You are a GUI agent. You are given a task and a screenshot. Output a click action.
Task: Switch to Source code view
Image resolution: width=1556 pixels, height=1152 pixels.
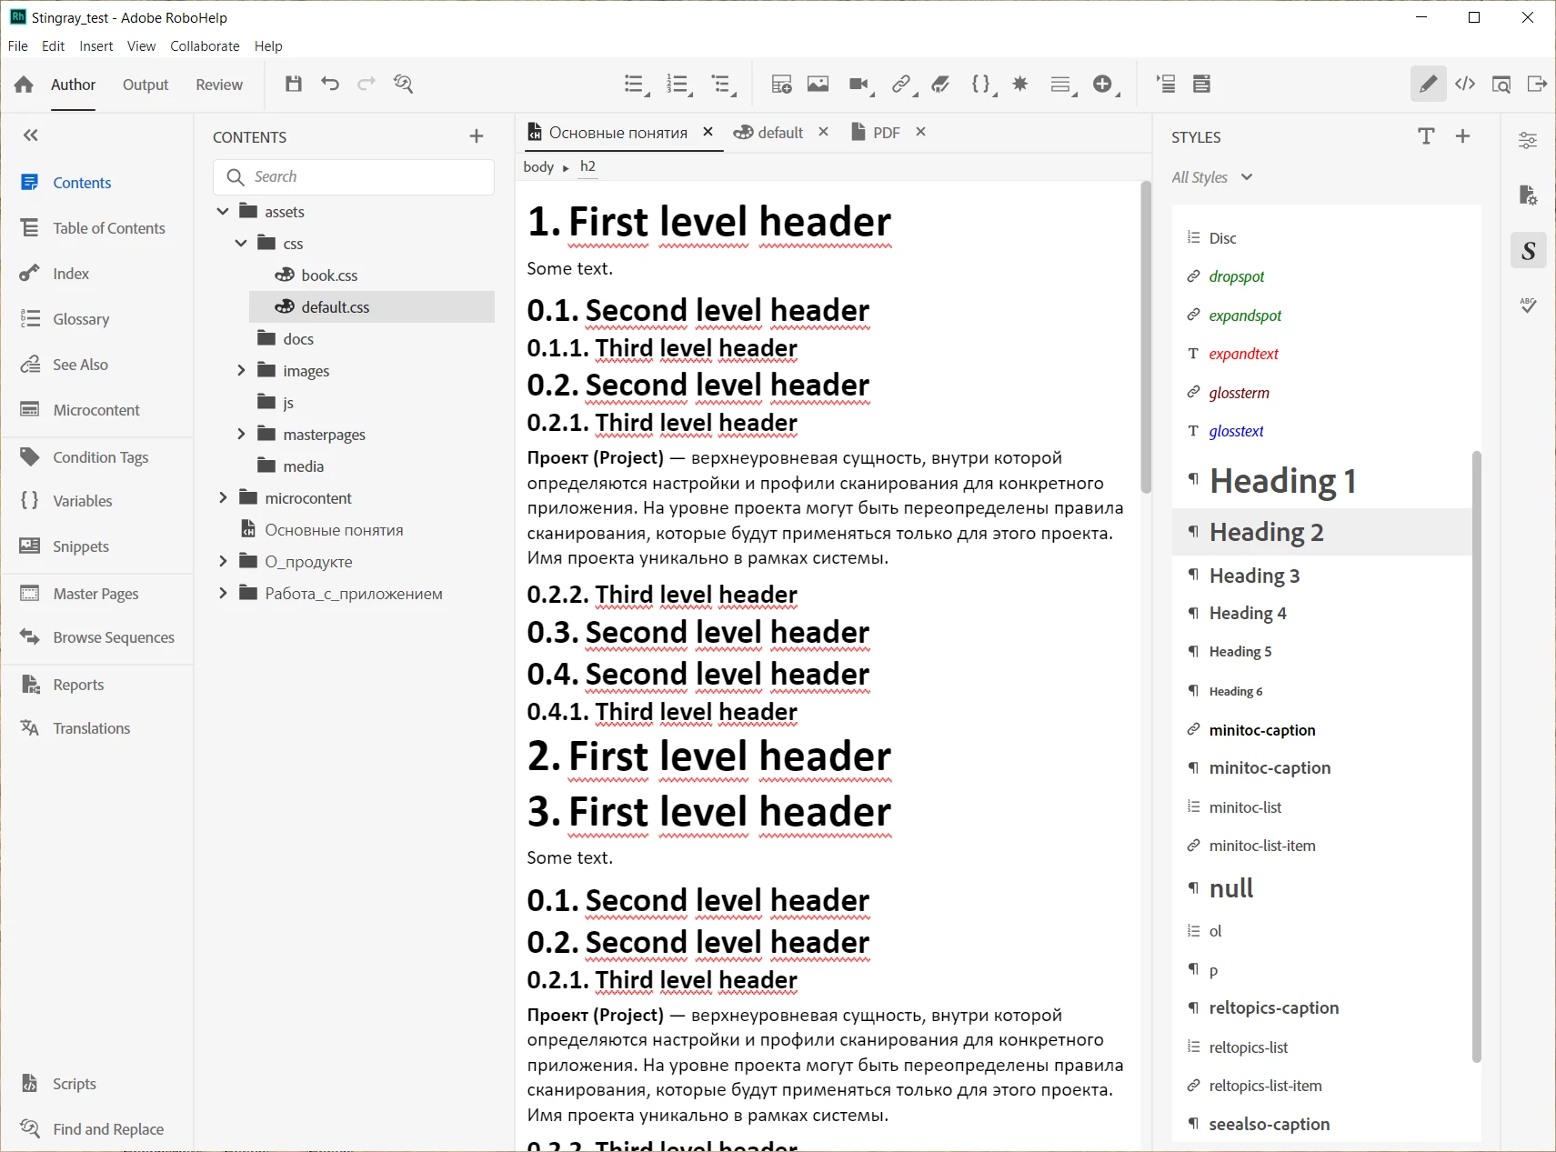(x=1465, y=84)
